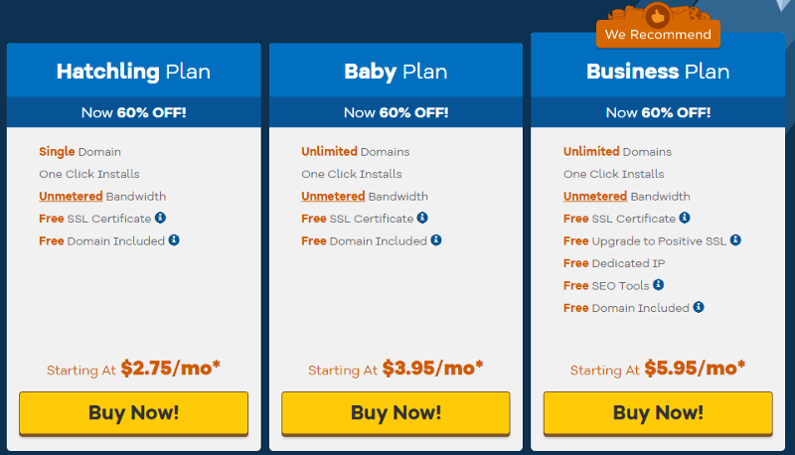Select Unmetered Bandwidth link in Business Plan
Screen dimensions: 795x455
(x=594, y=196)
